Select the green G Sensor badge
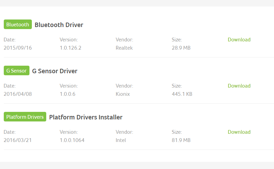Screen dimensions: 274x169 [16, 70]
